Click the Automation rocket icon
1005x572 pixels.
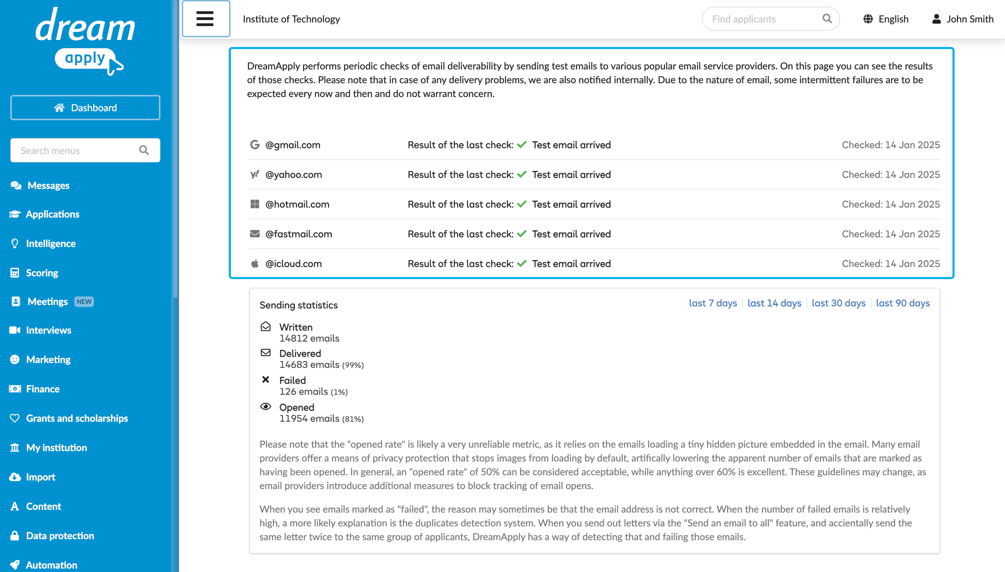15,565
